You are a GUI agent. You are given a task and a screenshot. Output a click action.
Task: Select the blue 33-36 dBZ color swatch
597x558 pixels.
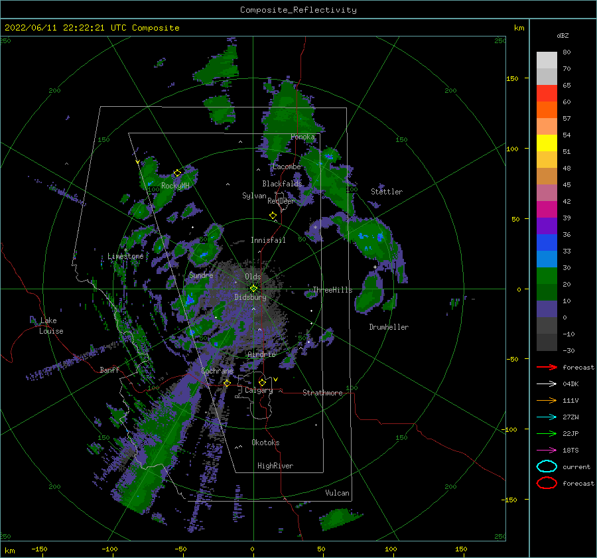click(x=547, y=242)
